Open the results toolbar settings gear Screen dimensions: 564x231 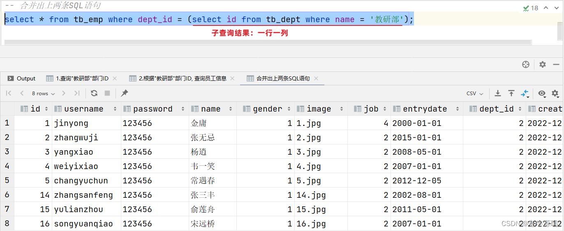(x=555, y=93)
